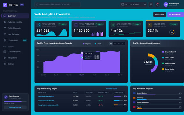Screen dimensions: 184x115
Task: Open Custom Reports menu item
Action: [x=15, y=52]
